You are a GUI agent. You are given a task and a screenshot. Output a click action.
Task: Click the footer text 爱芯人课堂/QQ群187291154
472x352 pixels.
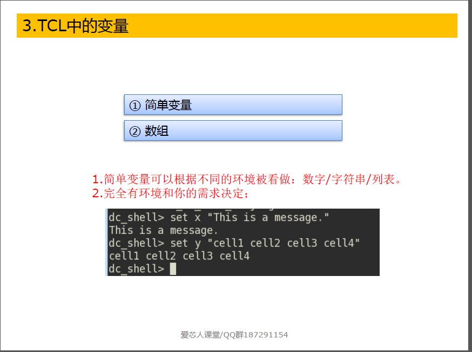coord(234,335)
